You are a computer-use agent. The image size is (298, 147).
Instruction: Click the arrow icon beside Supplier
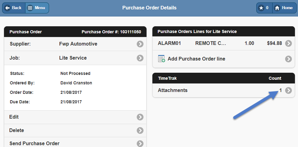(140, 44)
